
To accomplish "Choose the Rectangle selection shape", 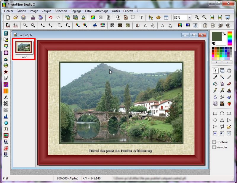I will point(215,114).
